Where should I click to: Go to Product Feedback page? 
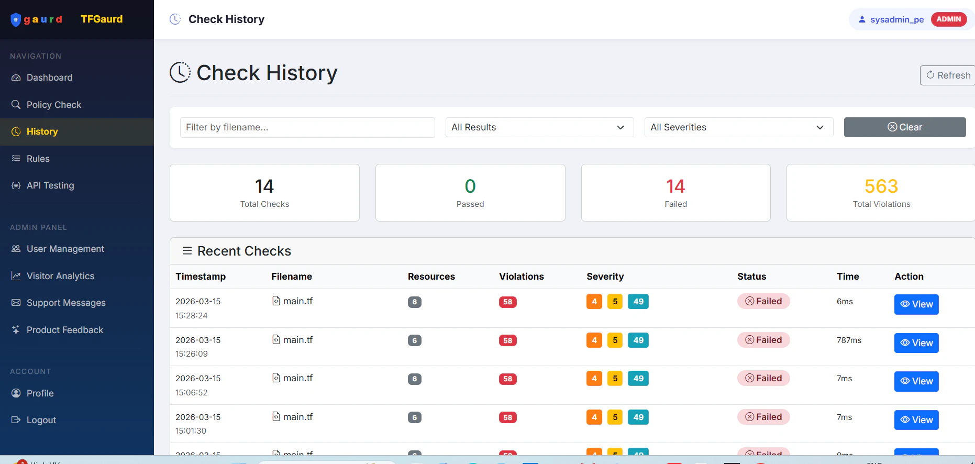65,330
